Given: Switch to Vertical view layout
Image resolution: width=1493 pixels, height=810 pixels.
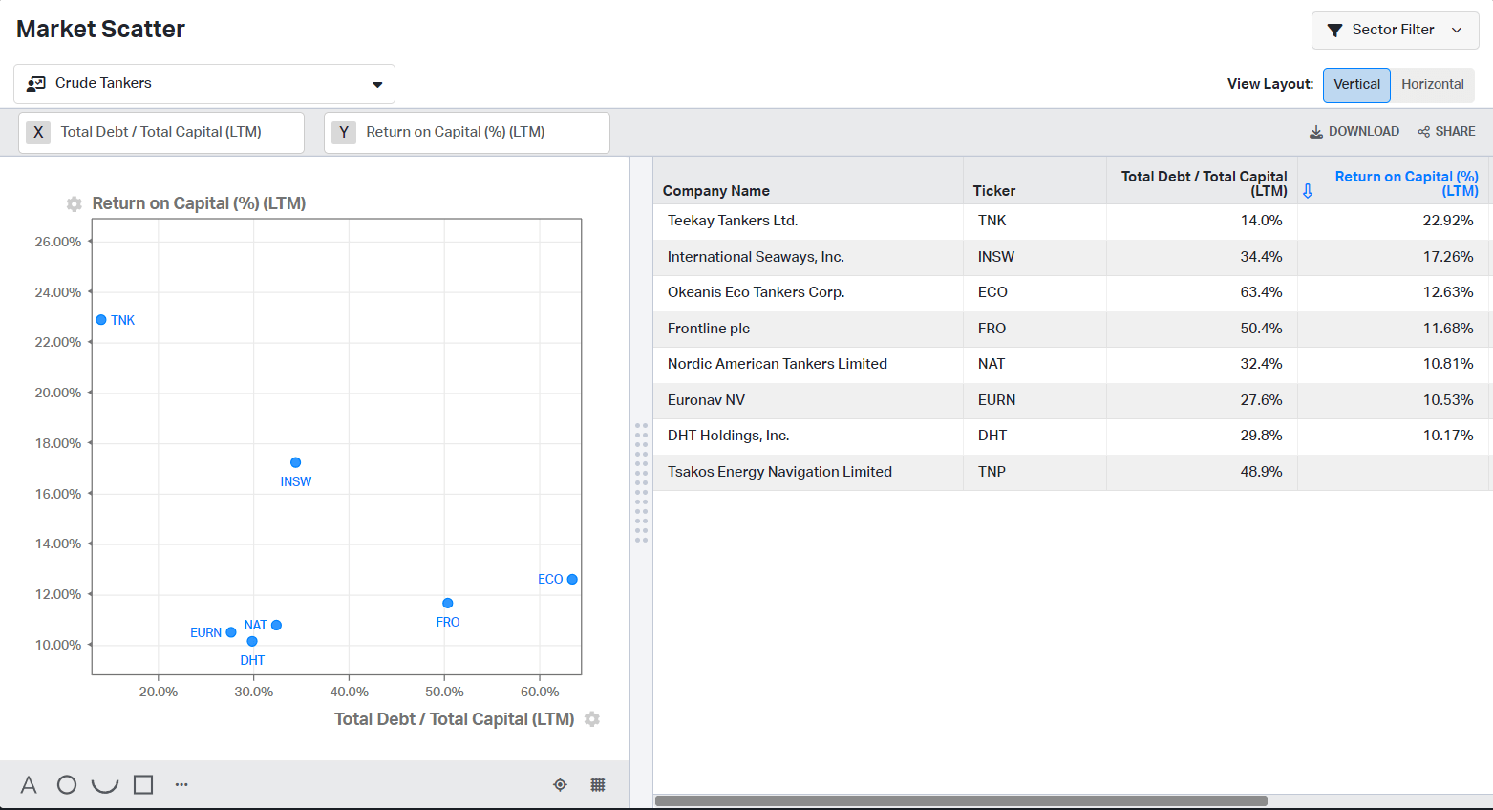Looking at the screenshot, I should [1356, 85].
